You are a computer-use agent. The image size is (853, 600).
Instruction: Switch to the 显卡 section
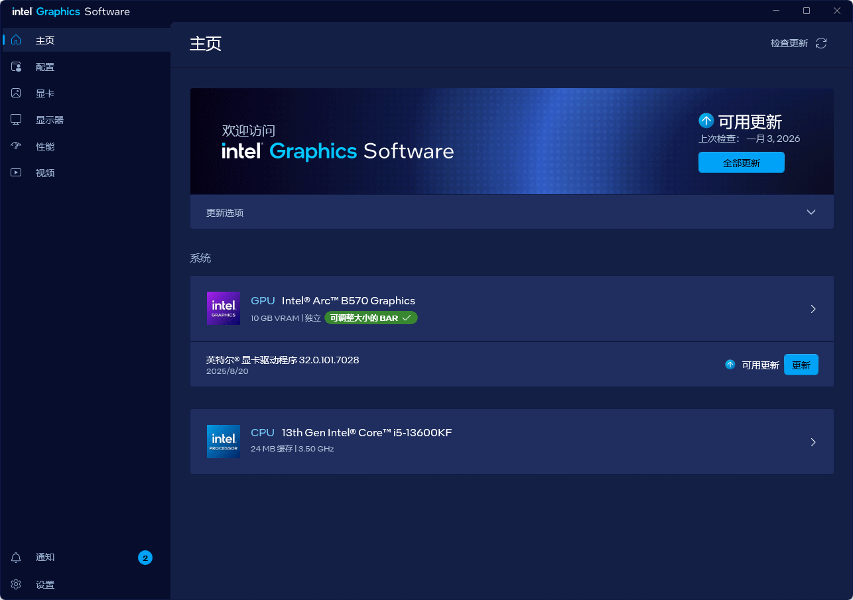[x=86, y=93]
